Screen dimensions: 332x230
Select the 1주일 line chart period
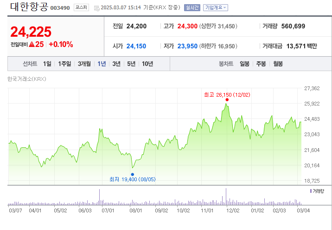pyautogui.click(x=64, y=64)
